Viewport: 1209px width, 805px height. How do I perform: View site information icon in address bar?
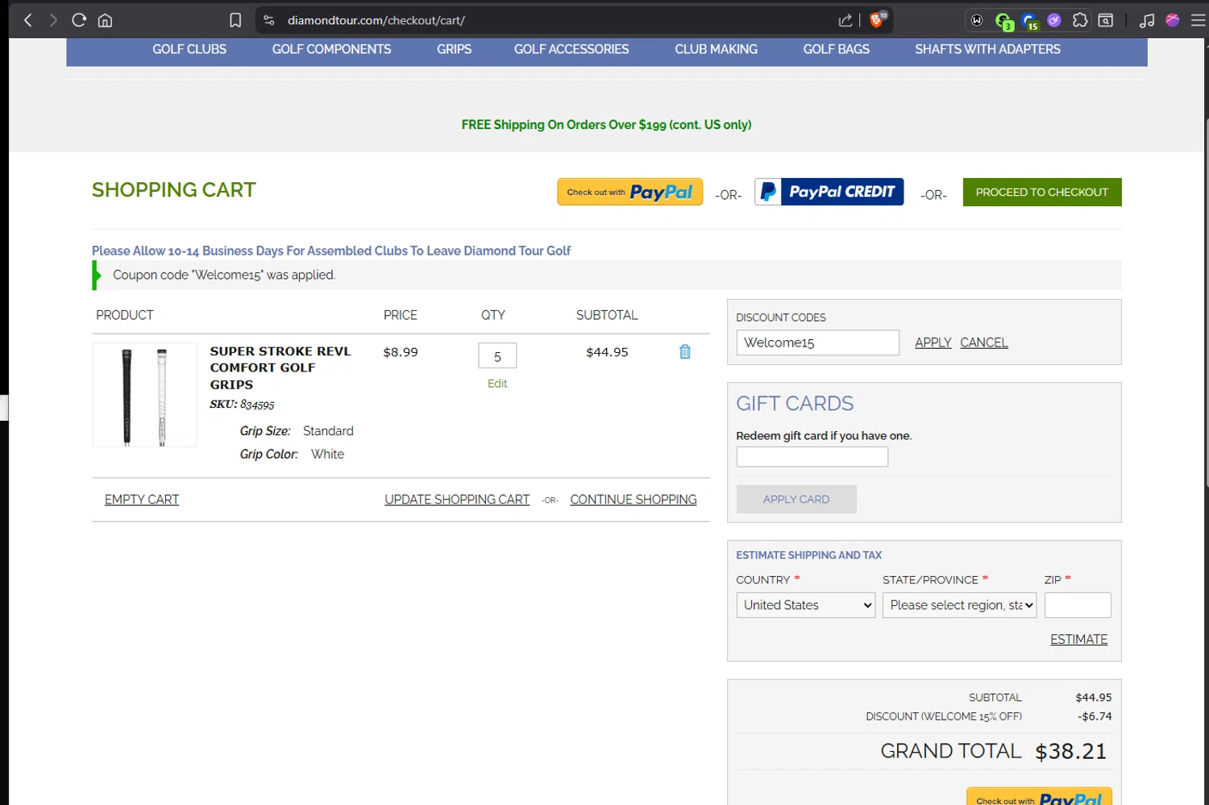[x=269, y=20]
